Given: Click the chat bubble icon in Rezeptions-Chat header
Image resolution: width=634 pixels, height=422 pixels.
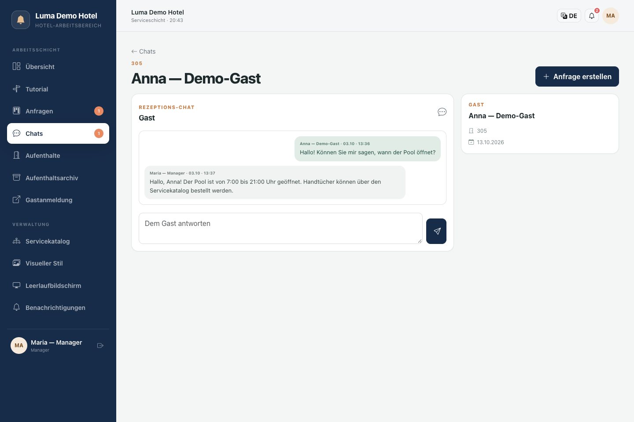Looking at the screenshot, I should tap(442, 112).
